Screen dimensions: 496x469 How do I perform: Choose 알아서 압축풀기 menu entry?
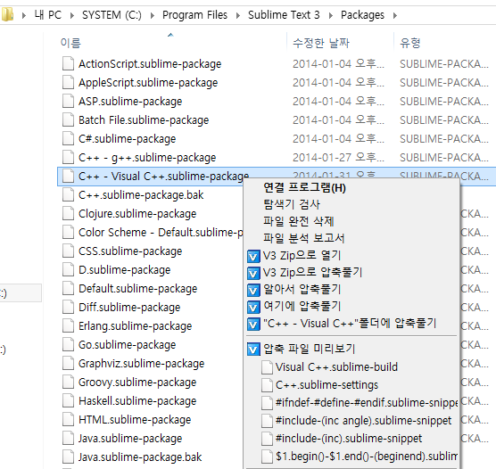302,289
